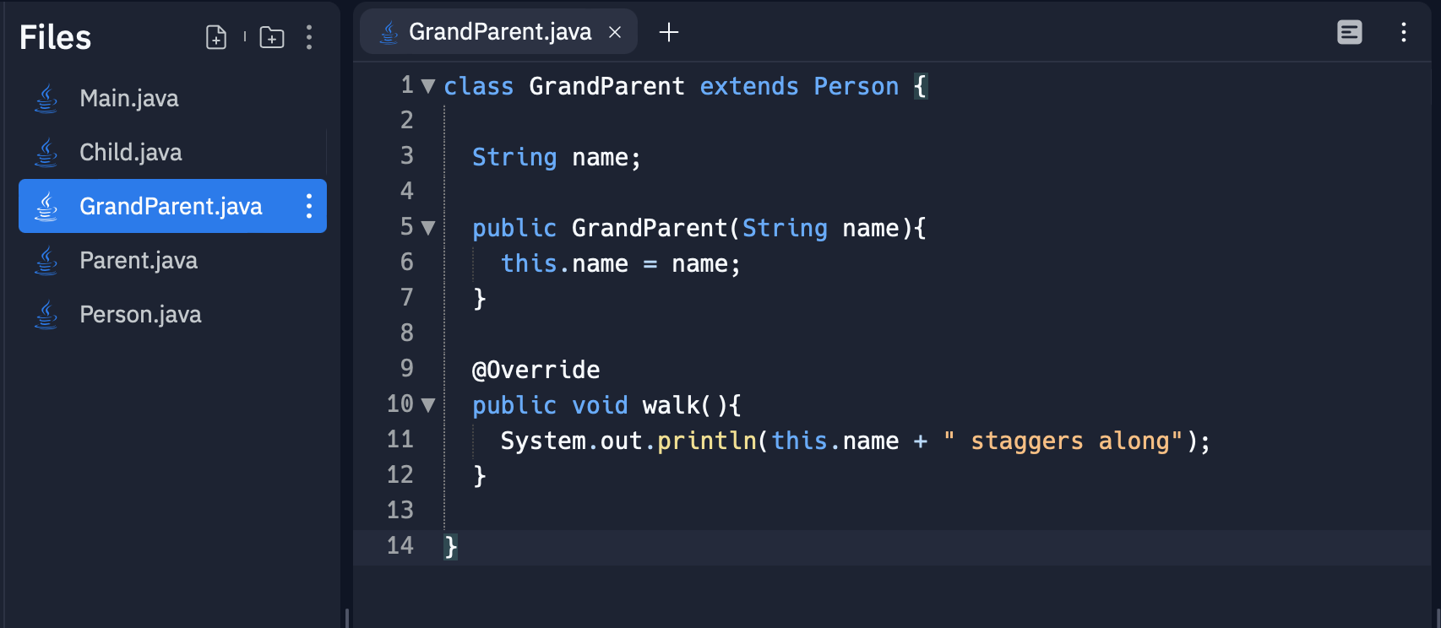Open editor more options menu
Image resolution: width=1441 pixels, height=628 pixels.
tap(1404, 32)
